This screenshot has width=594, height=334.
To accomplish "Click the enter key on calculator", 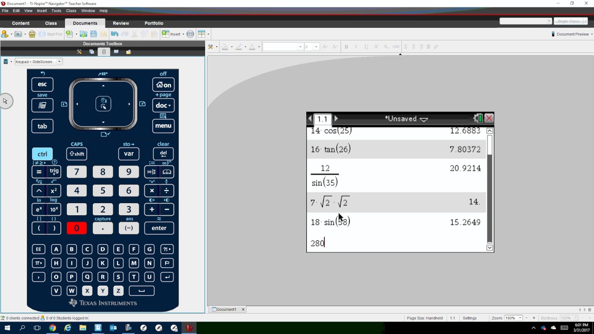I will pyautogui.click(x=159, y=228).
